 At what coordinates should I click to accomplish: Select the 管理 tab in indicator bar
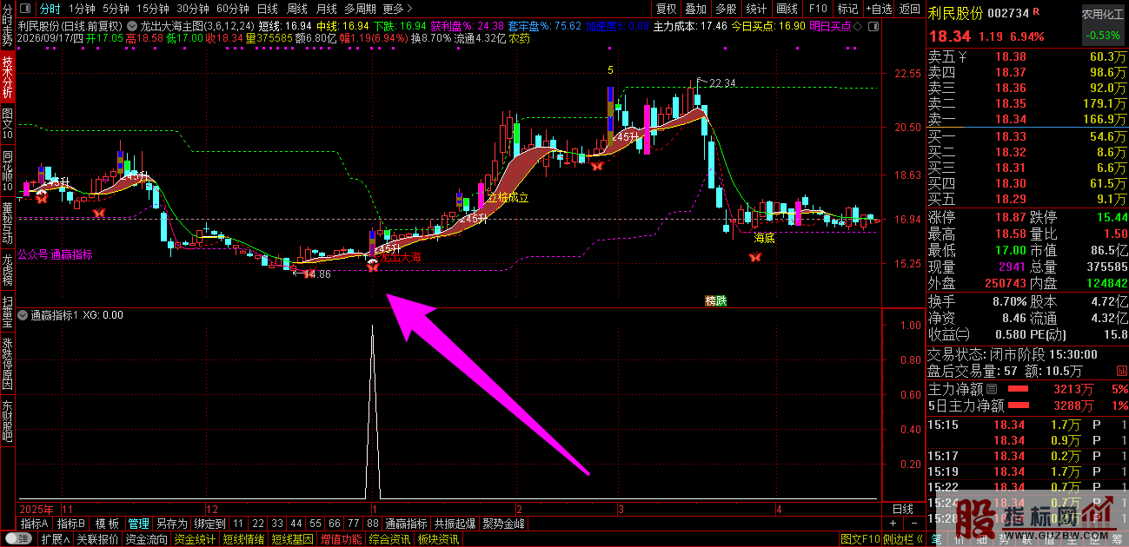coord(138,524)
